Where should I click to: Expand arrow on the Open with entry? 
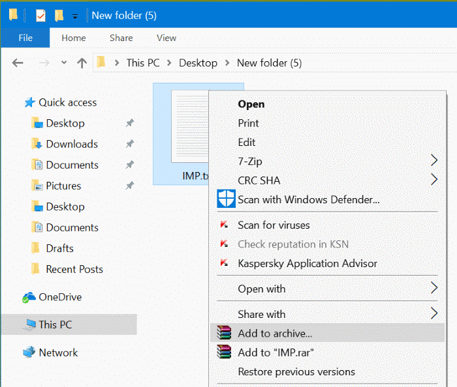(x=434, y=288)
